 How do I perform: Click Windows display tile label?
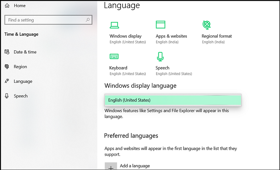(126, 36)
